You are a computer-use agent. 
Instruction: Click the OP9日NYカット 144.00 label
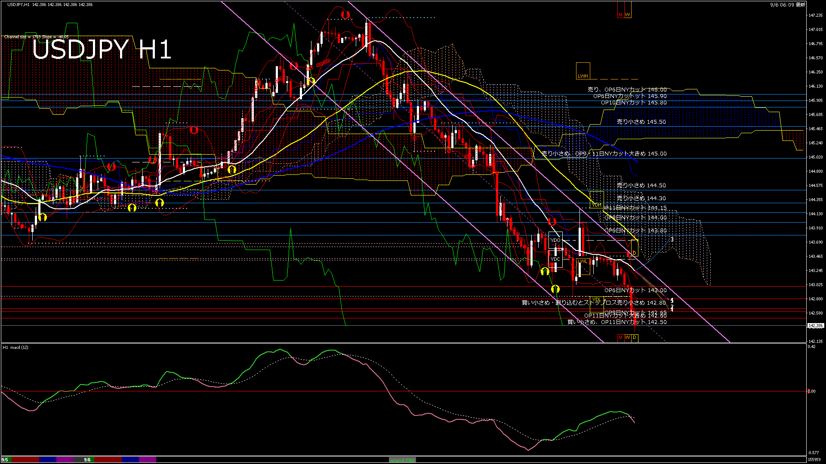635,217
